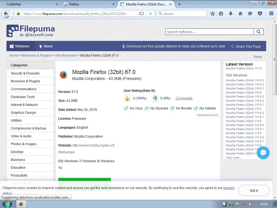This screenshot has width=277, height=208.
Task: Open the Action Center flag tray icon
Action: tap(238, 204)
